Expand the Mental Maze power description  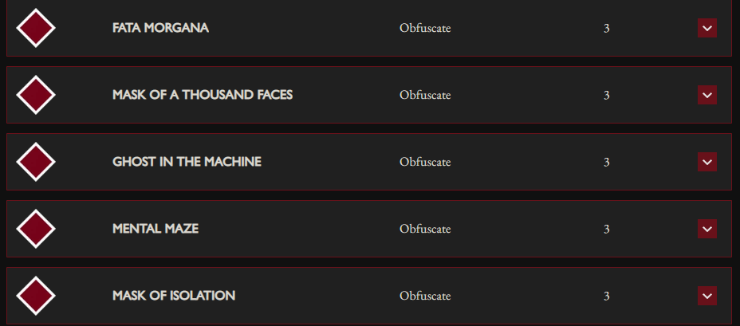[x=707, y=229]
